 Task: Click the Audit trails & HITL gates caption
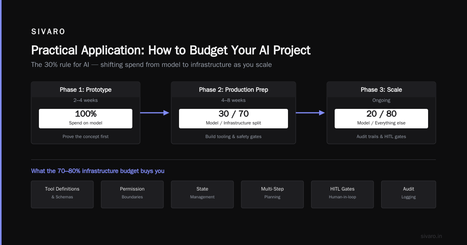point(381,136)
